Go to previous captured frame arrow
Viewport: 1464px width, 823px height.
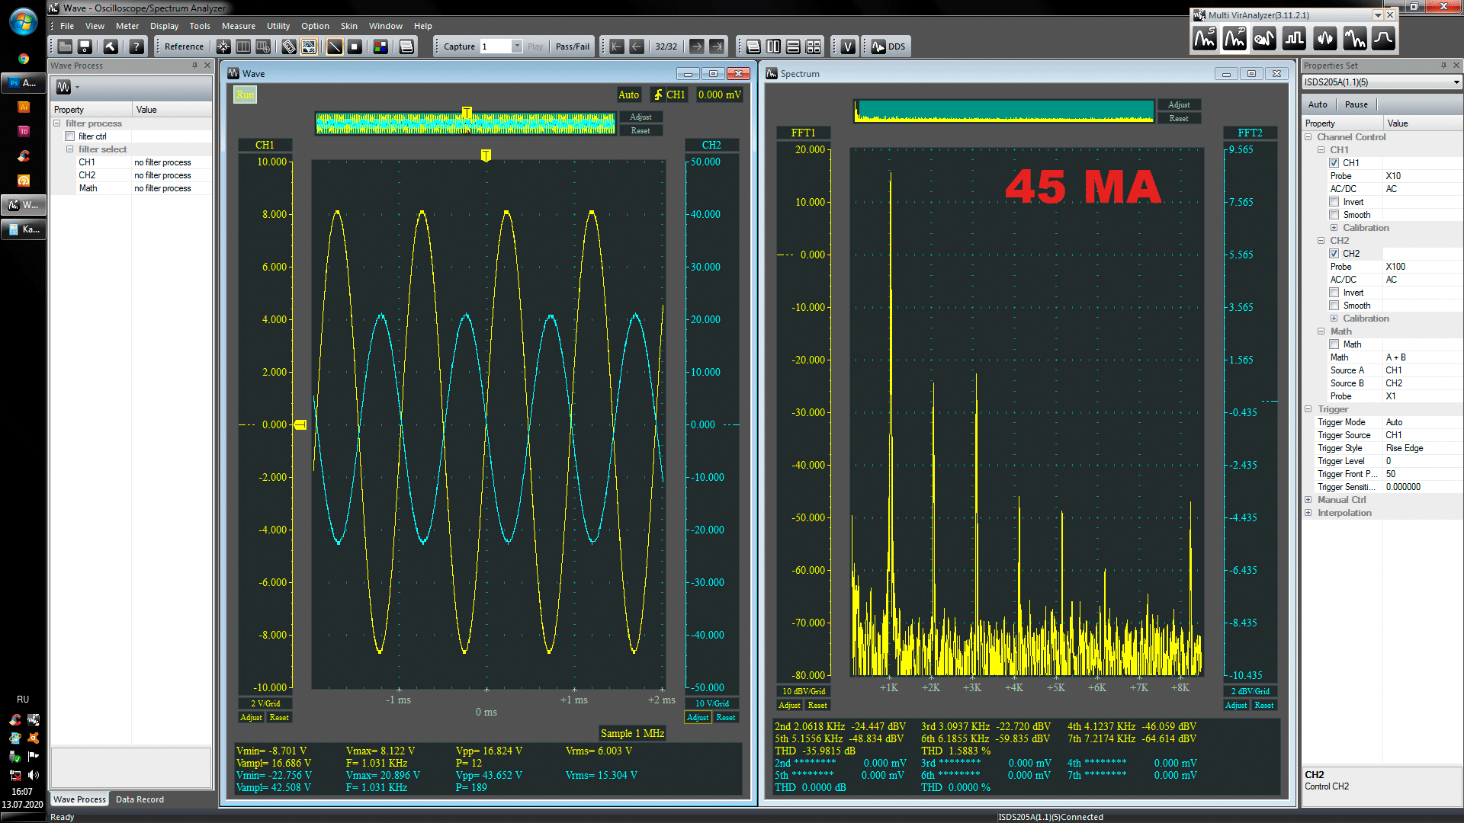pos(637,46)
